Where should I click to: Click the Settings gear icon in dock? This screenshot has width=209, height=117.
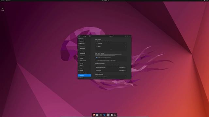click(108, 115)
